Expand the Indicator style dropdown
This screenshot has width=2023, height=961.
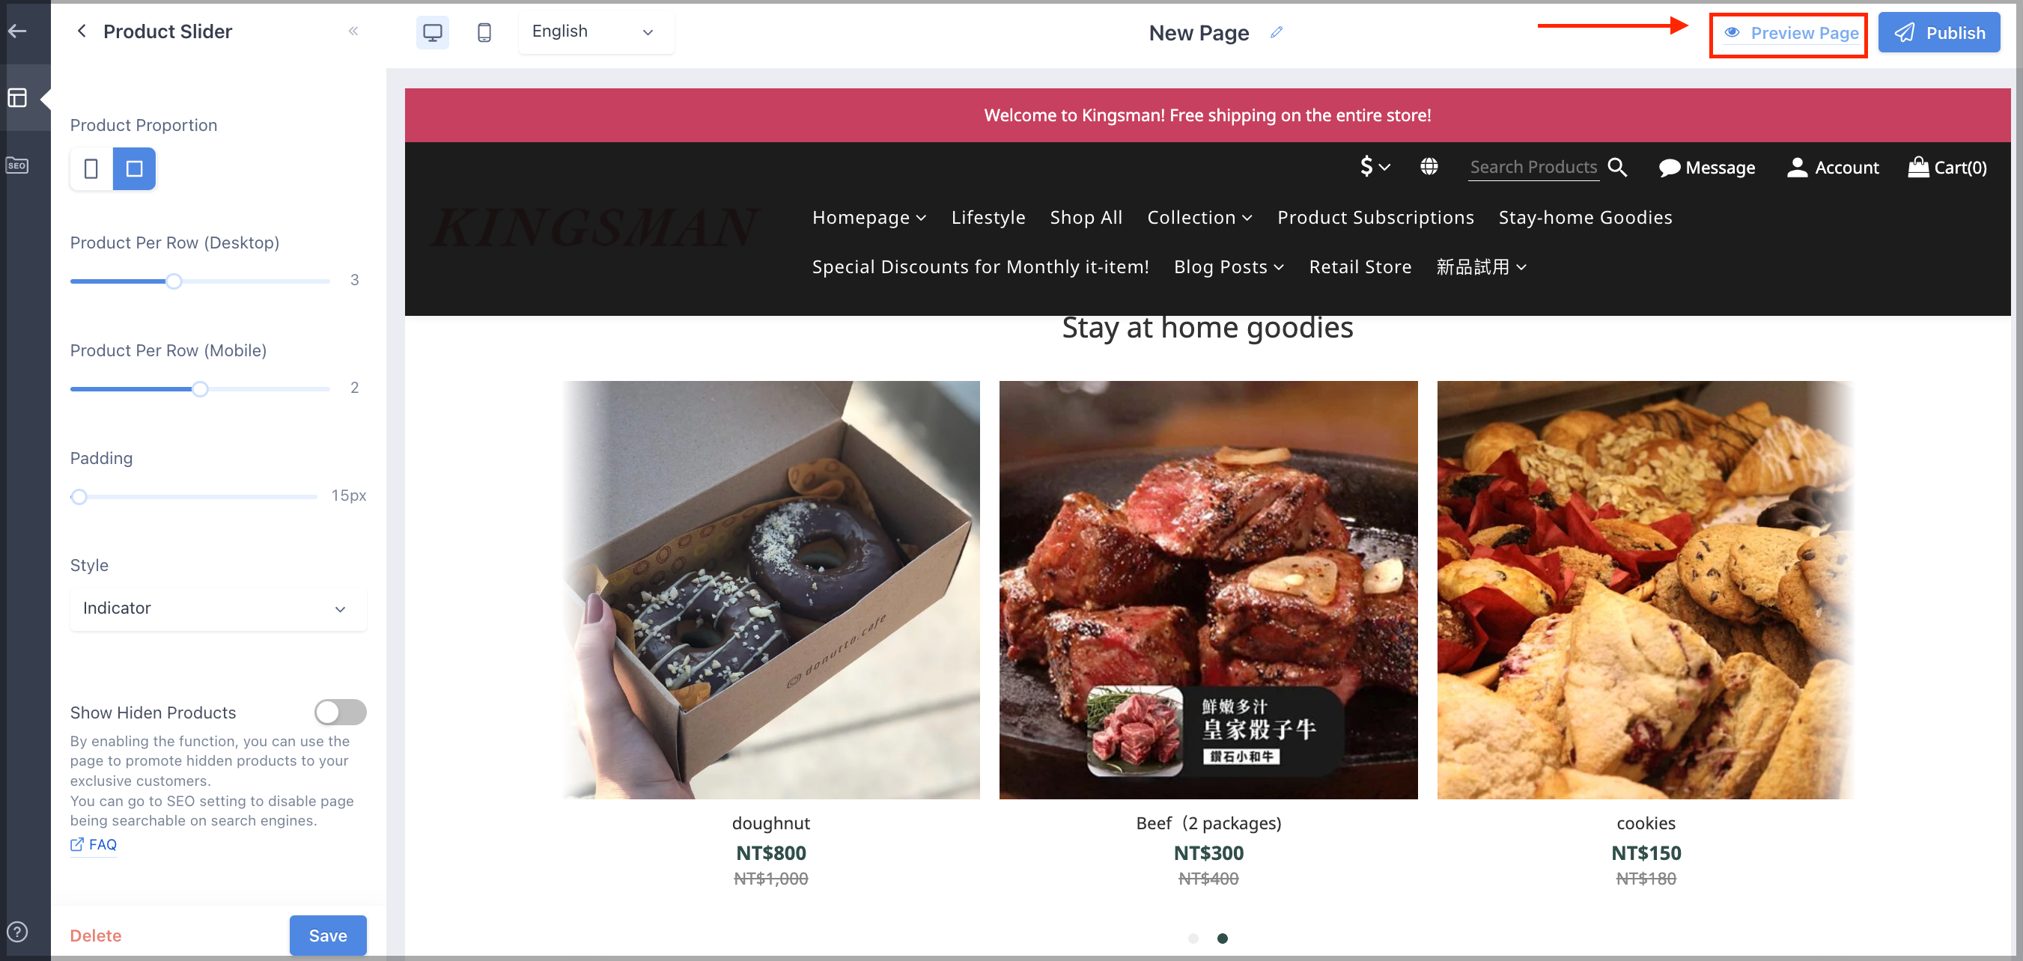218,608
